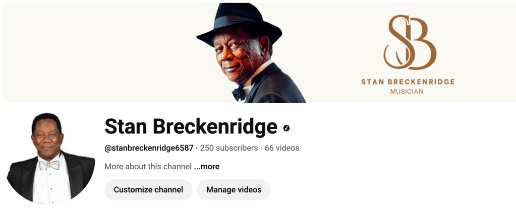The image size is (516, 211).
Task: Expand channel description with ...more
Action: [x=207, y=167]
